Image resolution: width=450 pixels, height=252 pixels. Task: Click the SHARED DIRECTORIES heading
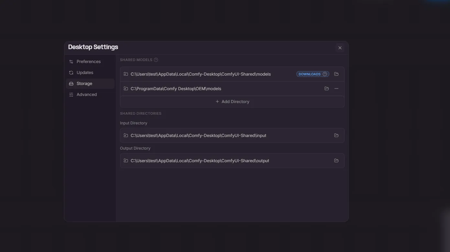(141, 113)
